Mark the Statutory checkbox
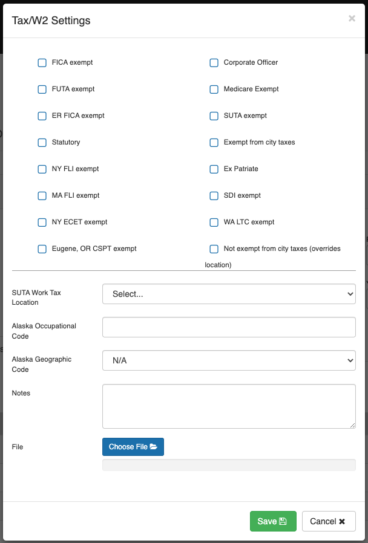Image resolution: width=368 pixels, height=543 pixels. pos(42,143)
